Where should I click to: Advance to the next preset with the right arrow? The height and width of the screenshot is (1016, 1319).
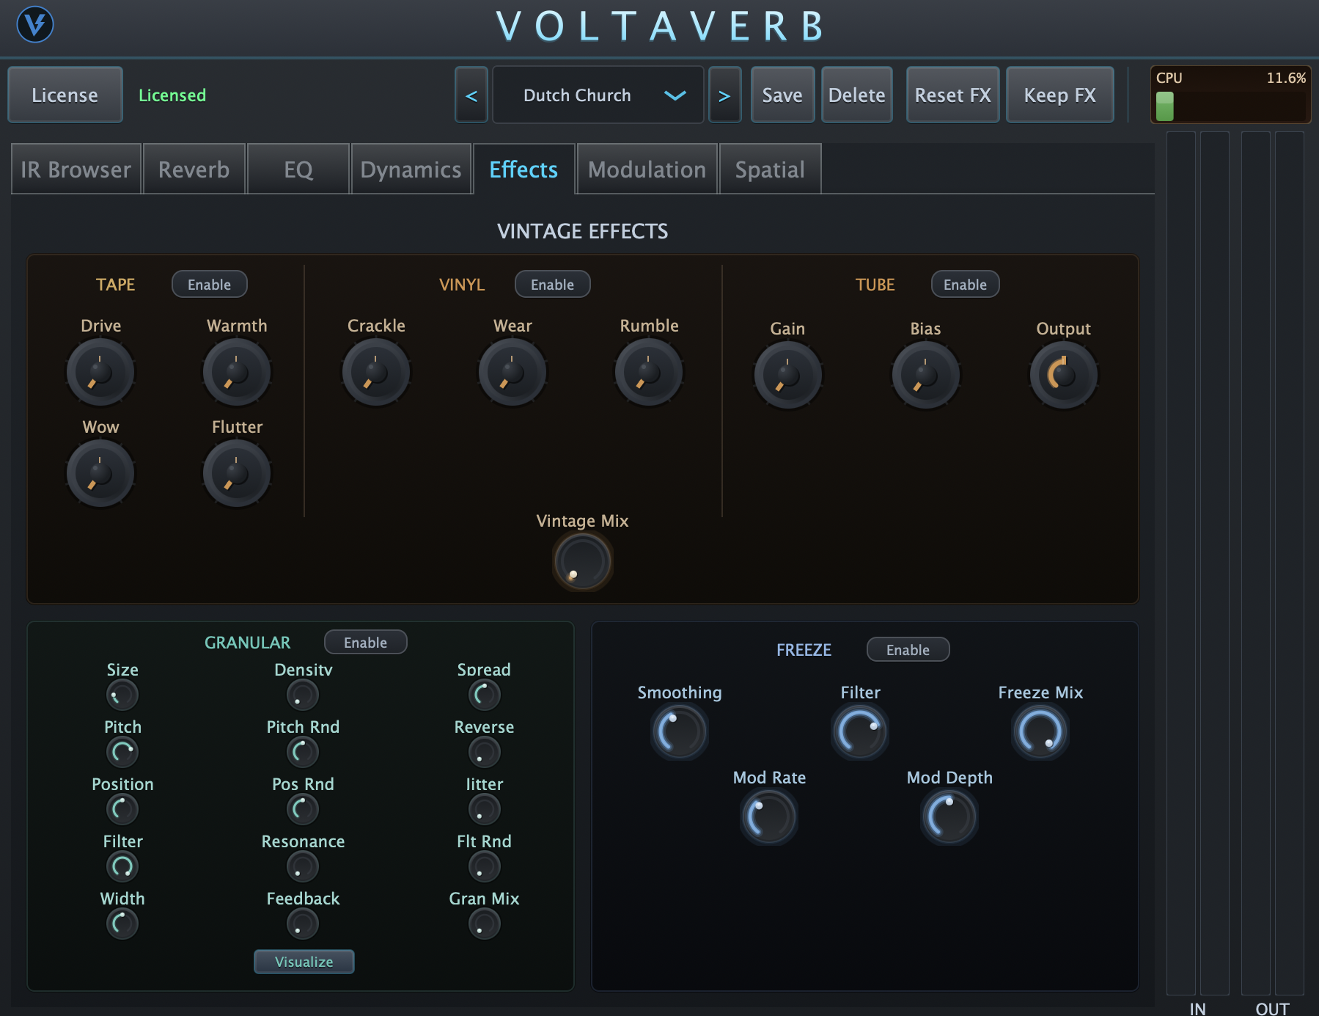[x=725, y=95]
